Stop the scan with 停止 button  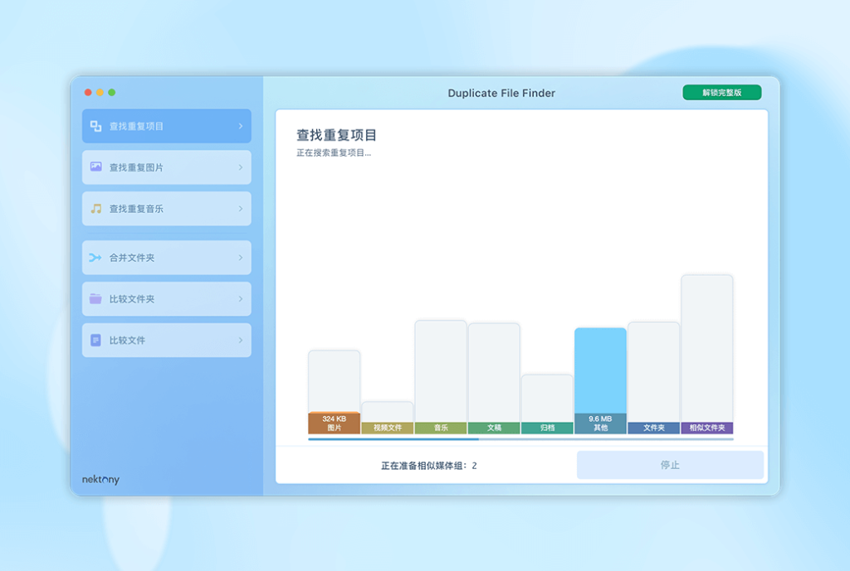click(670, 465)
